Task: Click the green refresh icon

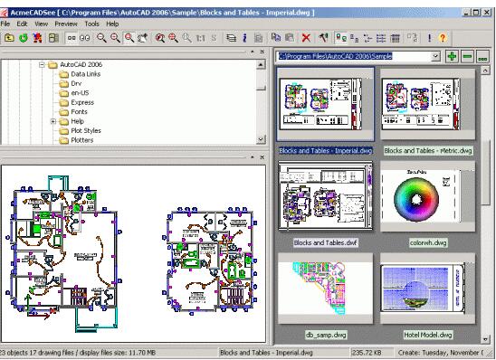Action: [x=24, y=38]
